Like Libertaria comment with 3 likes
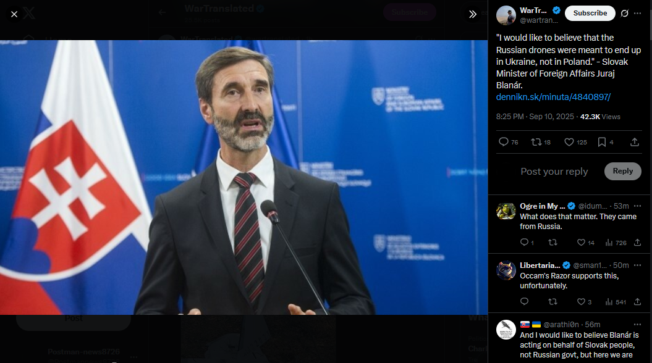Viewport: 652px width, 363px height. (584, 301)
